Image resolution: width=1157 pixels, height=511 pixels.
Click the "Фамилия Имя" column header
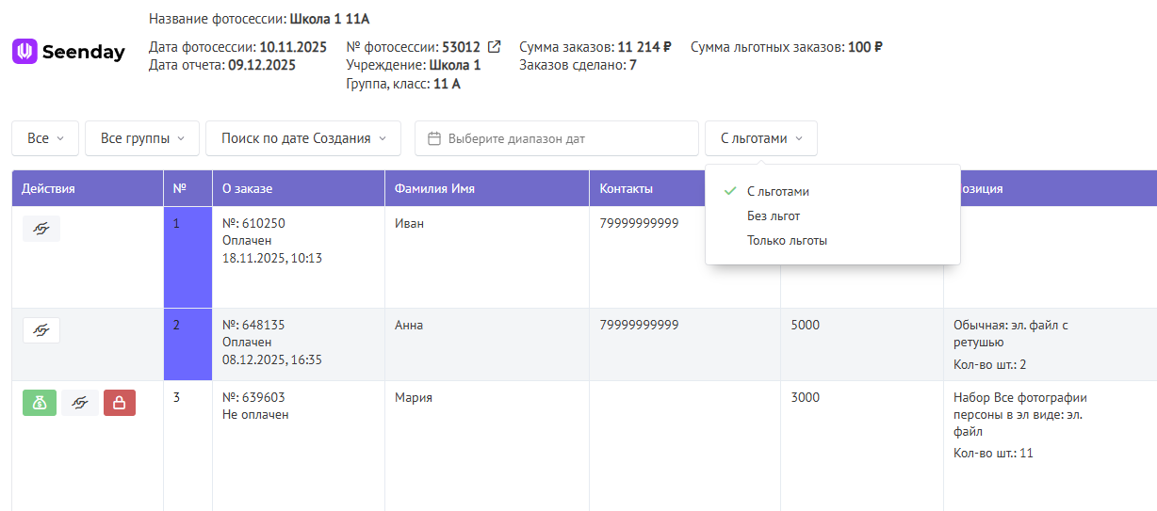435,188
